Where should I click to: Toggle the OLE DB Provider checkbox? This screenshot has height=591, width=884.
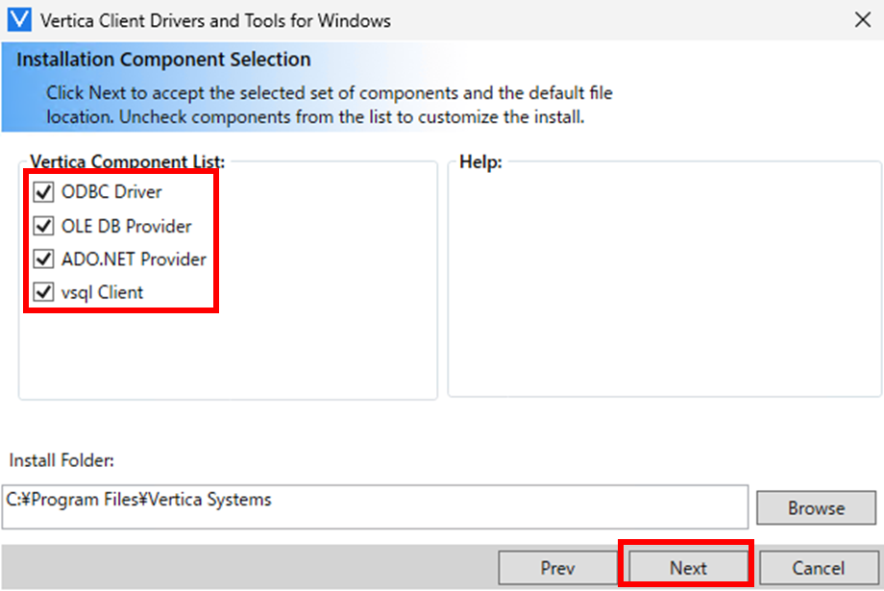click(x=43, y=226)
